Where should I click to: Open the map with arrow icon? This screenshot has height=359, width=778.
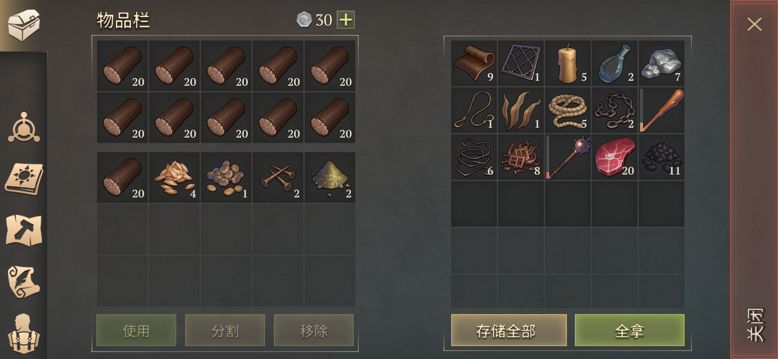24,230
